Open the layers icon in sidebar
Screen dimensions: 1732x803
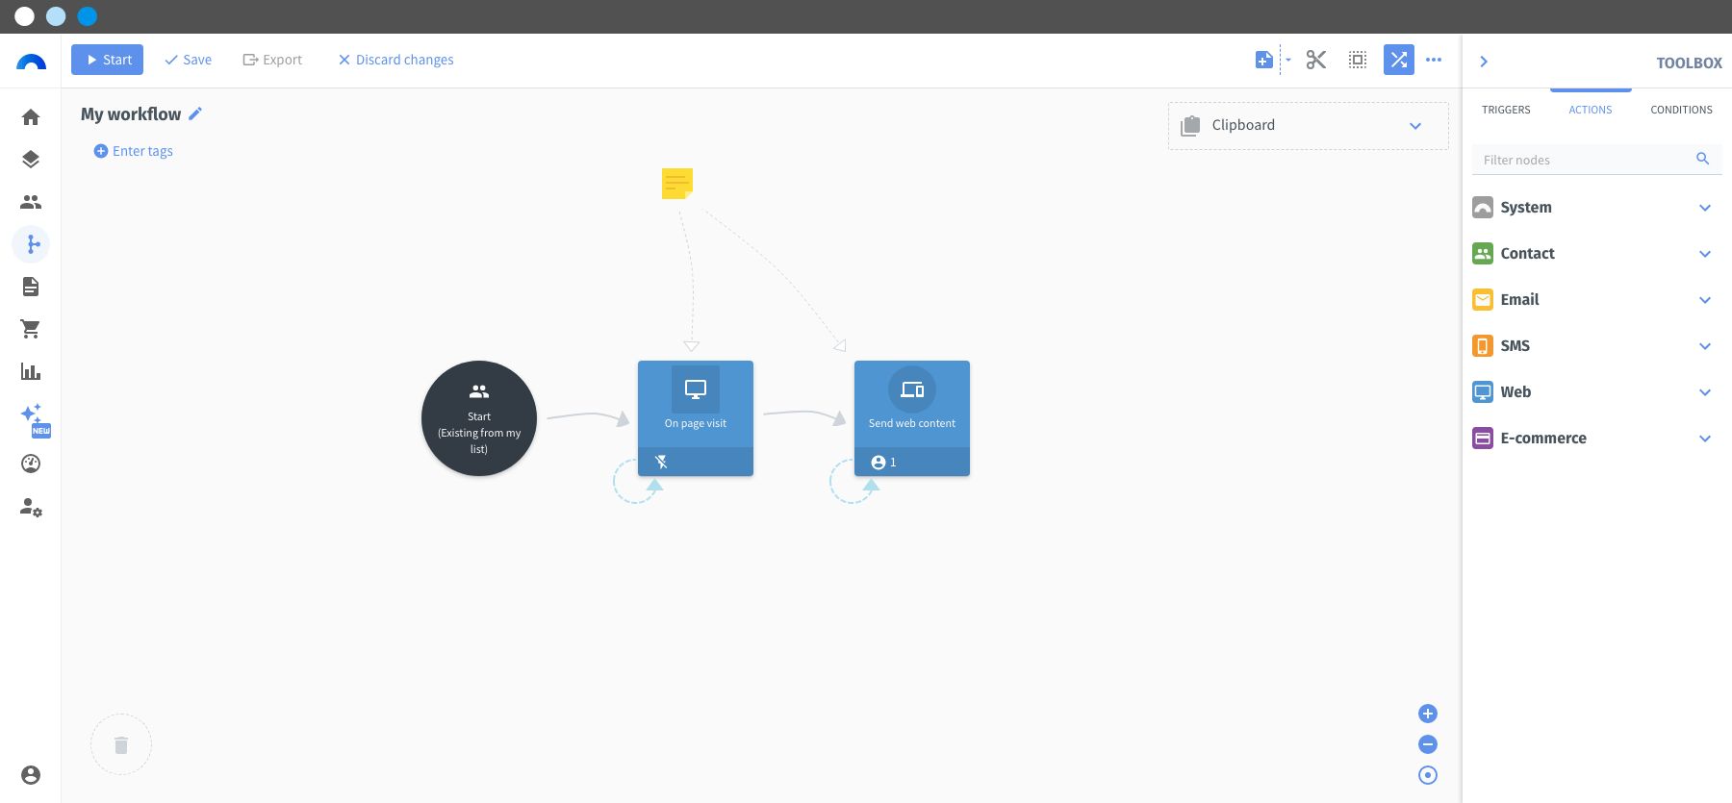31,160
